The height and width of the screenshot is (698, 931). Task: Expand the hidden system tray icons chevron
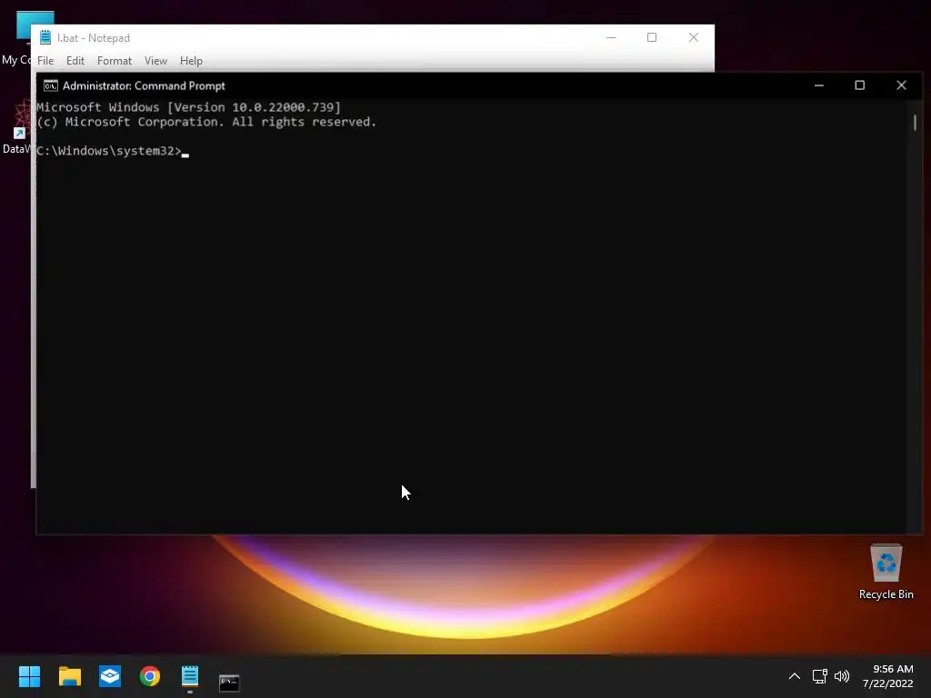point(794,676)
